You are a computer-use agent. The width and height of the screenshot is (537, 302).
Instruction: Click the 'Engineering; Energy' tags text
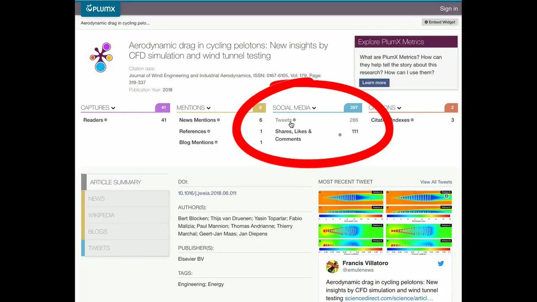tap(201, 284)
